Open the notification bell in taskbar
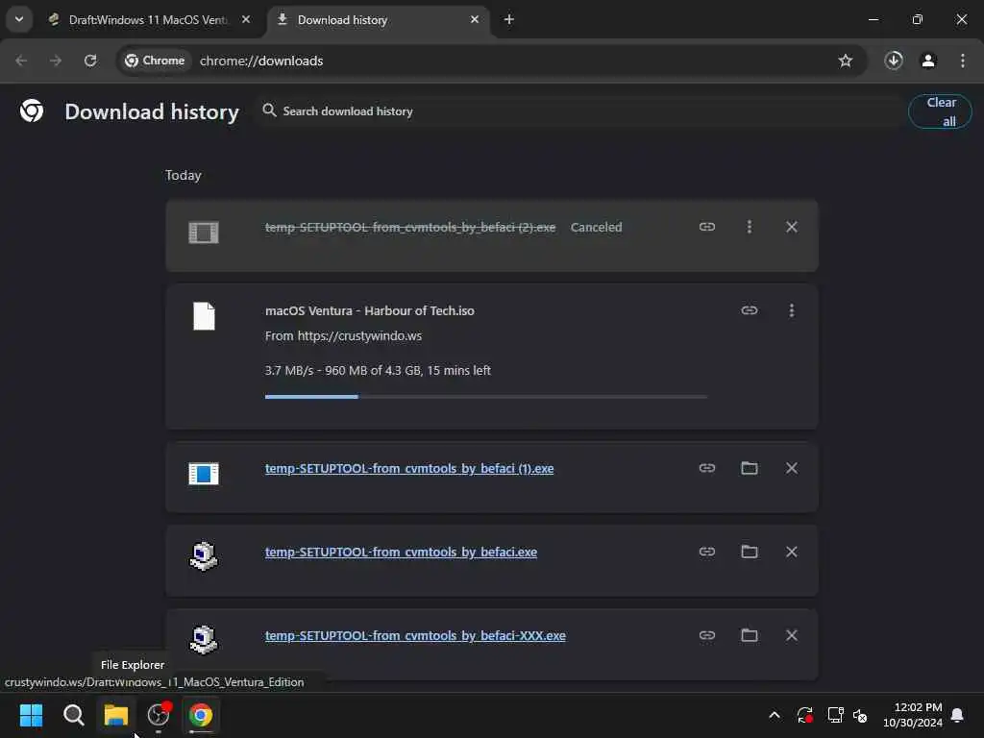The image size is (984, 738). 958,715
